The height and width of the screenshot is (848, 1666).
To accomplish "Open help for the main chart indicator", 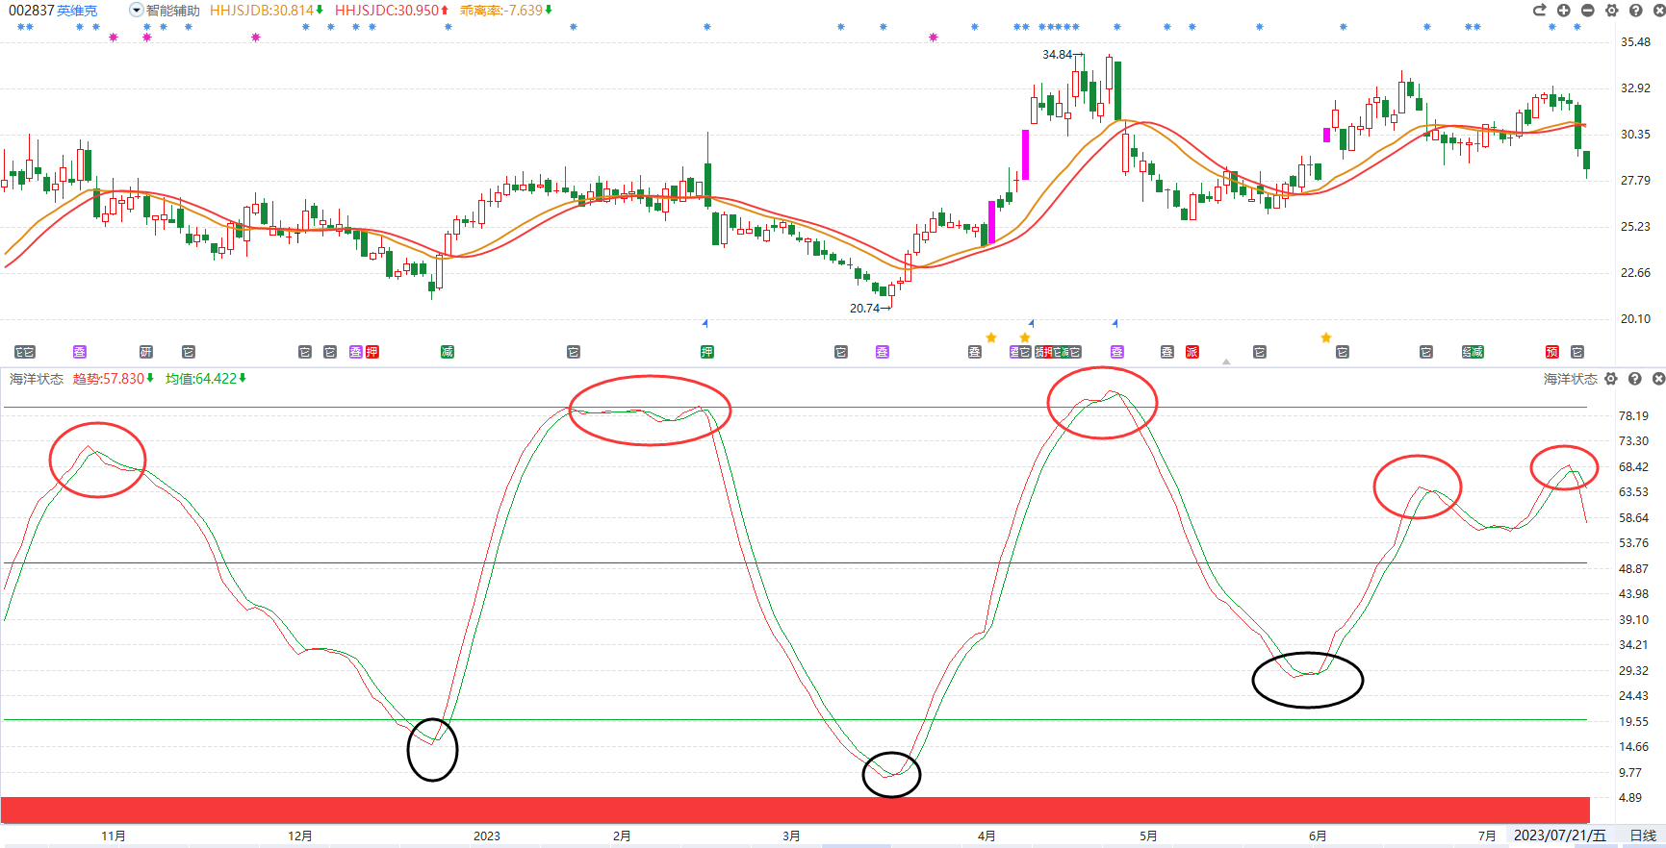I will [x=1635, y=10].
